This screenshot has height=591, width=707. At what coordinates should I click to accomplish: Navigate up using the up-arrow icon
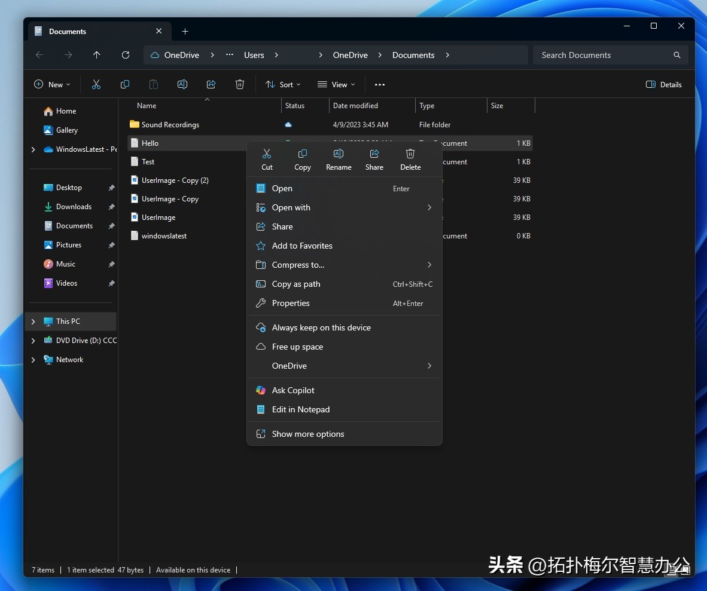tap(97, 55)
